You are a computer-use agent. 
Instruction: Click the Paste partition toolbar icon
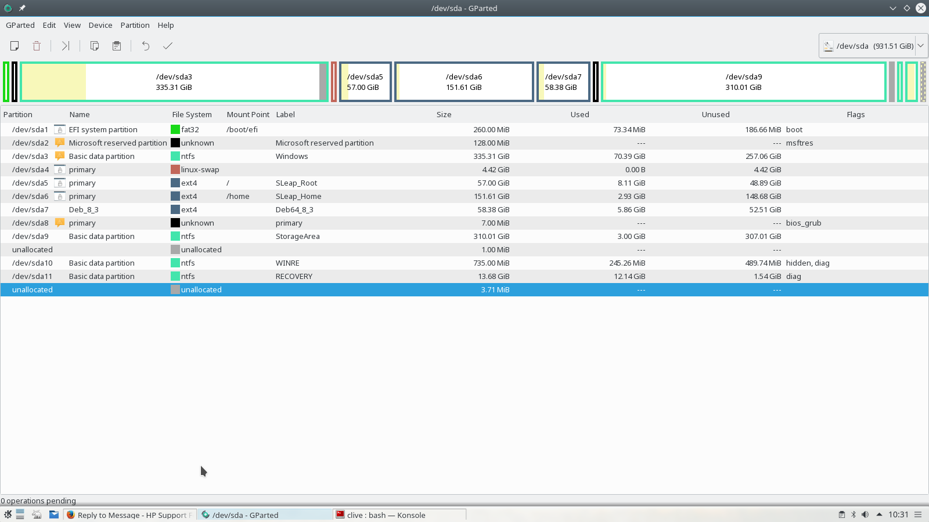(x=117, y=46)
